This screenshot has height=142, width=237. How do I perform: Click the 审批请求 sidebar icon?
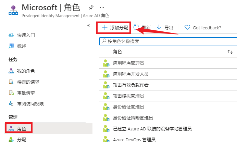[11, 93]
